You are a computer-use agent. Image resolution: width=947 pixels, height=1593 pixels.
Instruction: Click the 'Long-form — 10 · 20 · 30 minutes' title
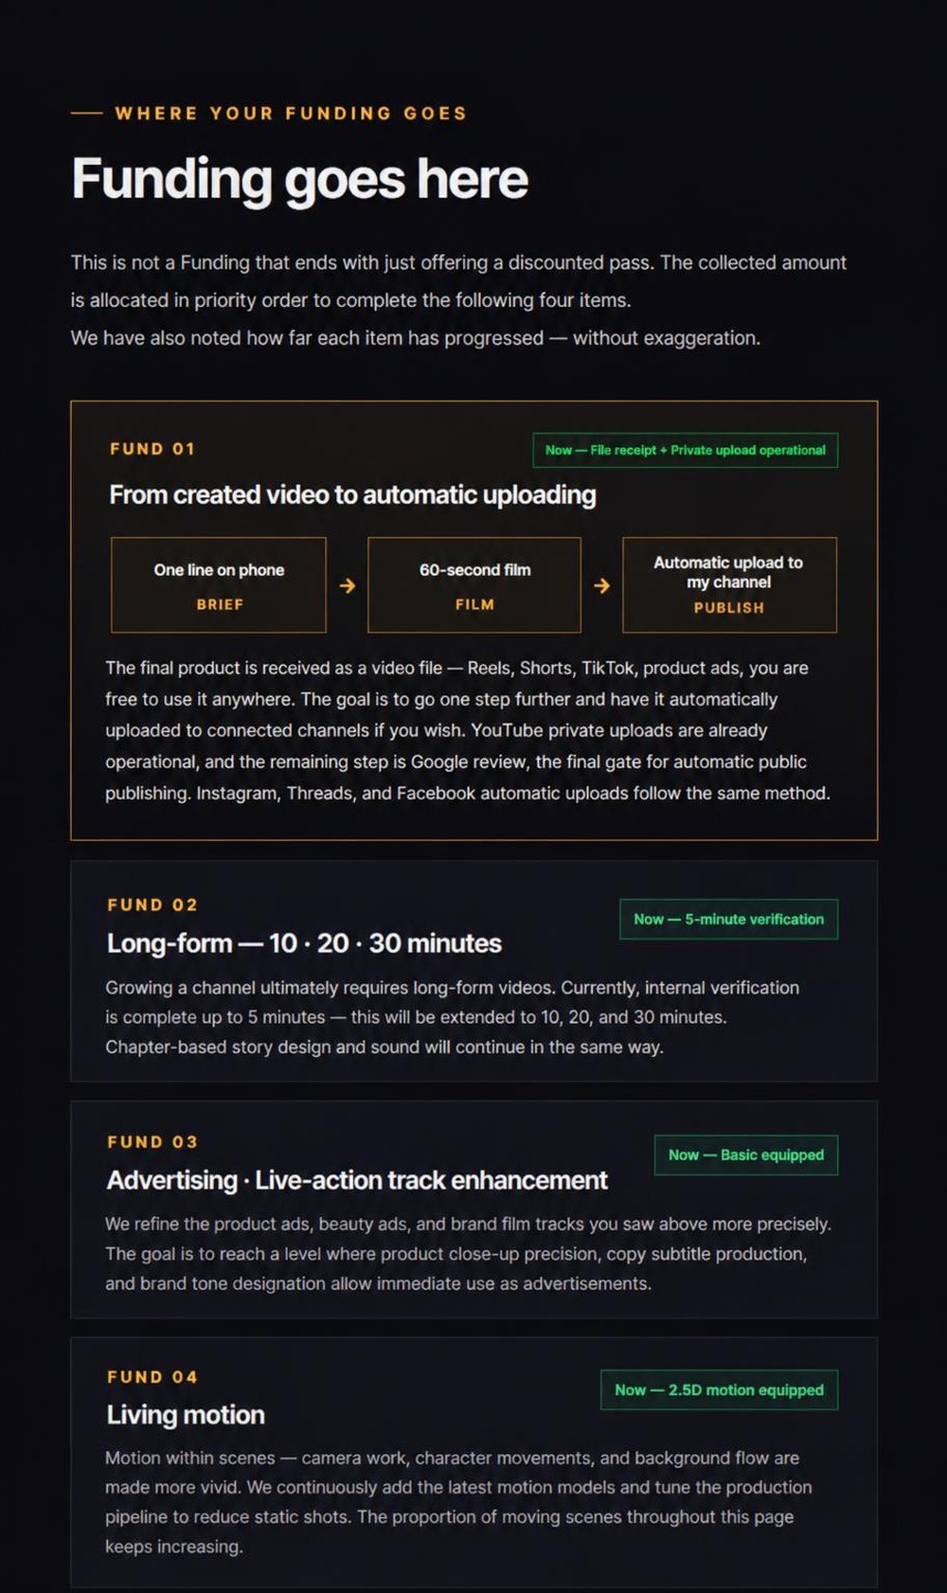pos(304,943)
